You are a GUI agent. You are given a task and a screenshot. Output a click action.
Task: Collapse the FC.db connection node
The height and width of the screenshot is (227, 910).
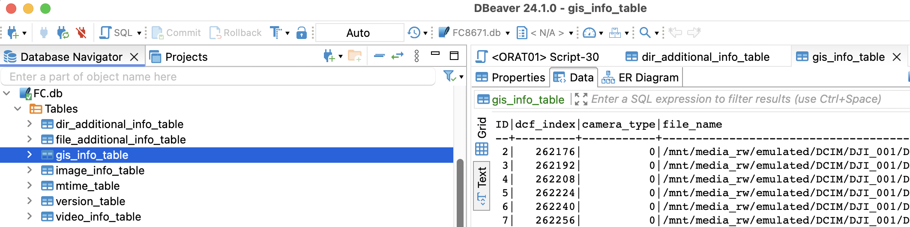tap(7, 93)
